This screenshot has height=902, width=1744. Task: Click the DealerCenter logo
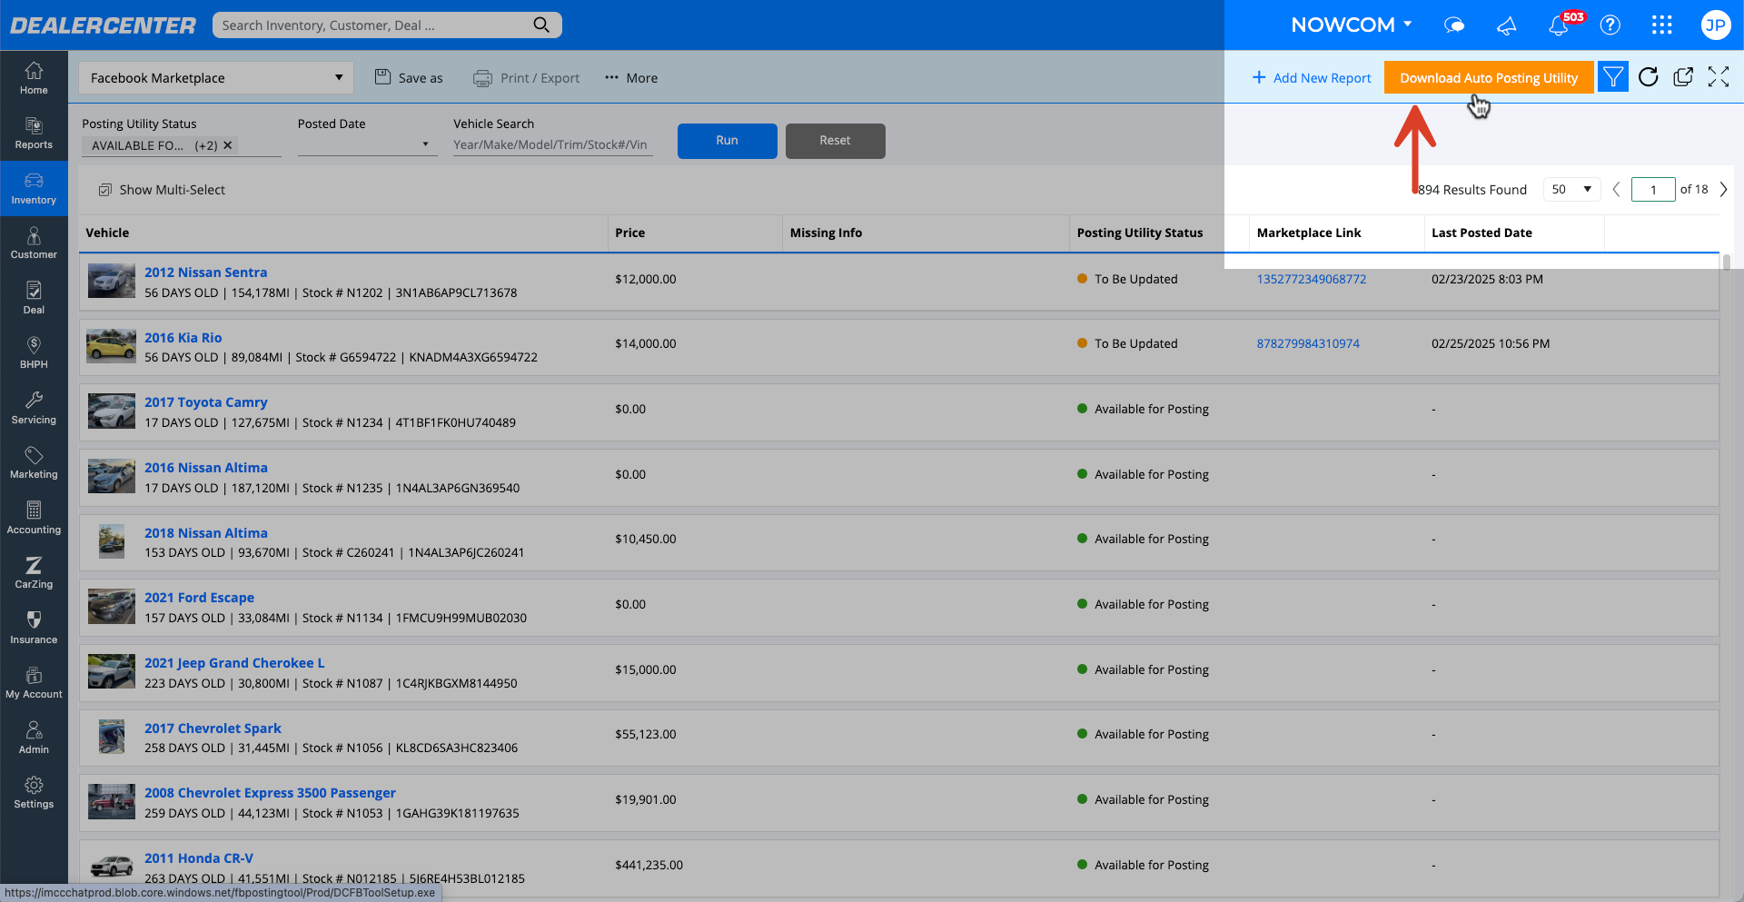[x=103, y=25]
